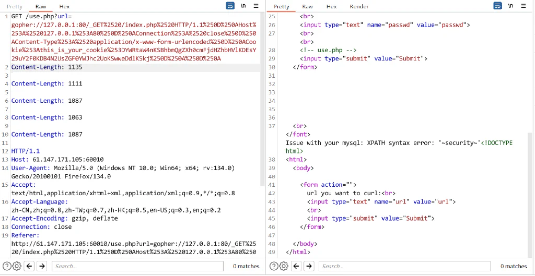Click the 'Connection: close' header line
Image resolution: width=535 pixels, height=276 pixels.
point(41,227)
